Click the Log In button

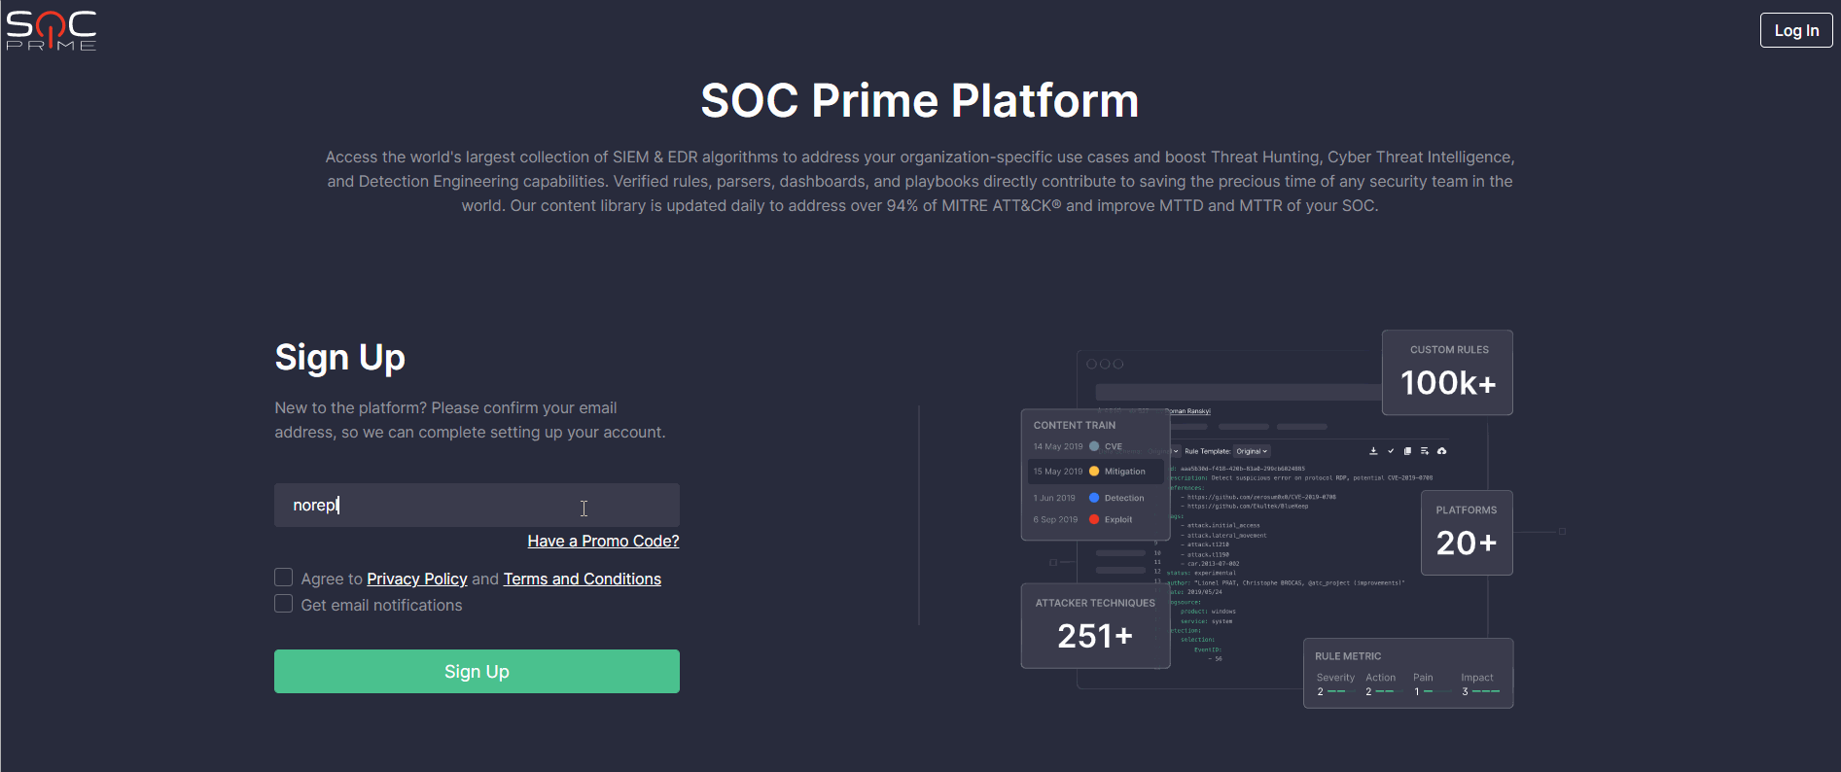click(x=1796, y=29)
